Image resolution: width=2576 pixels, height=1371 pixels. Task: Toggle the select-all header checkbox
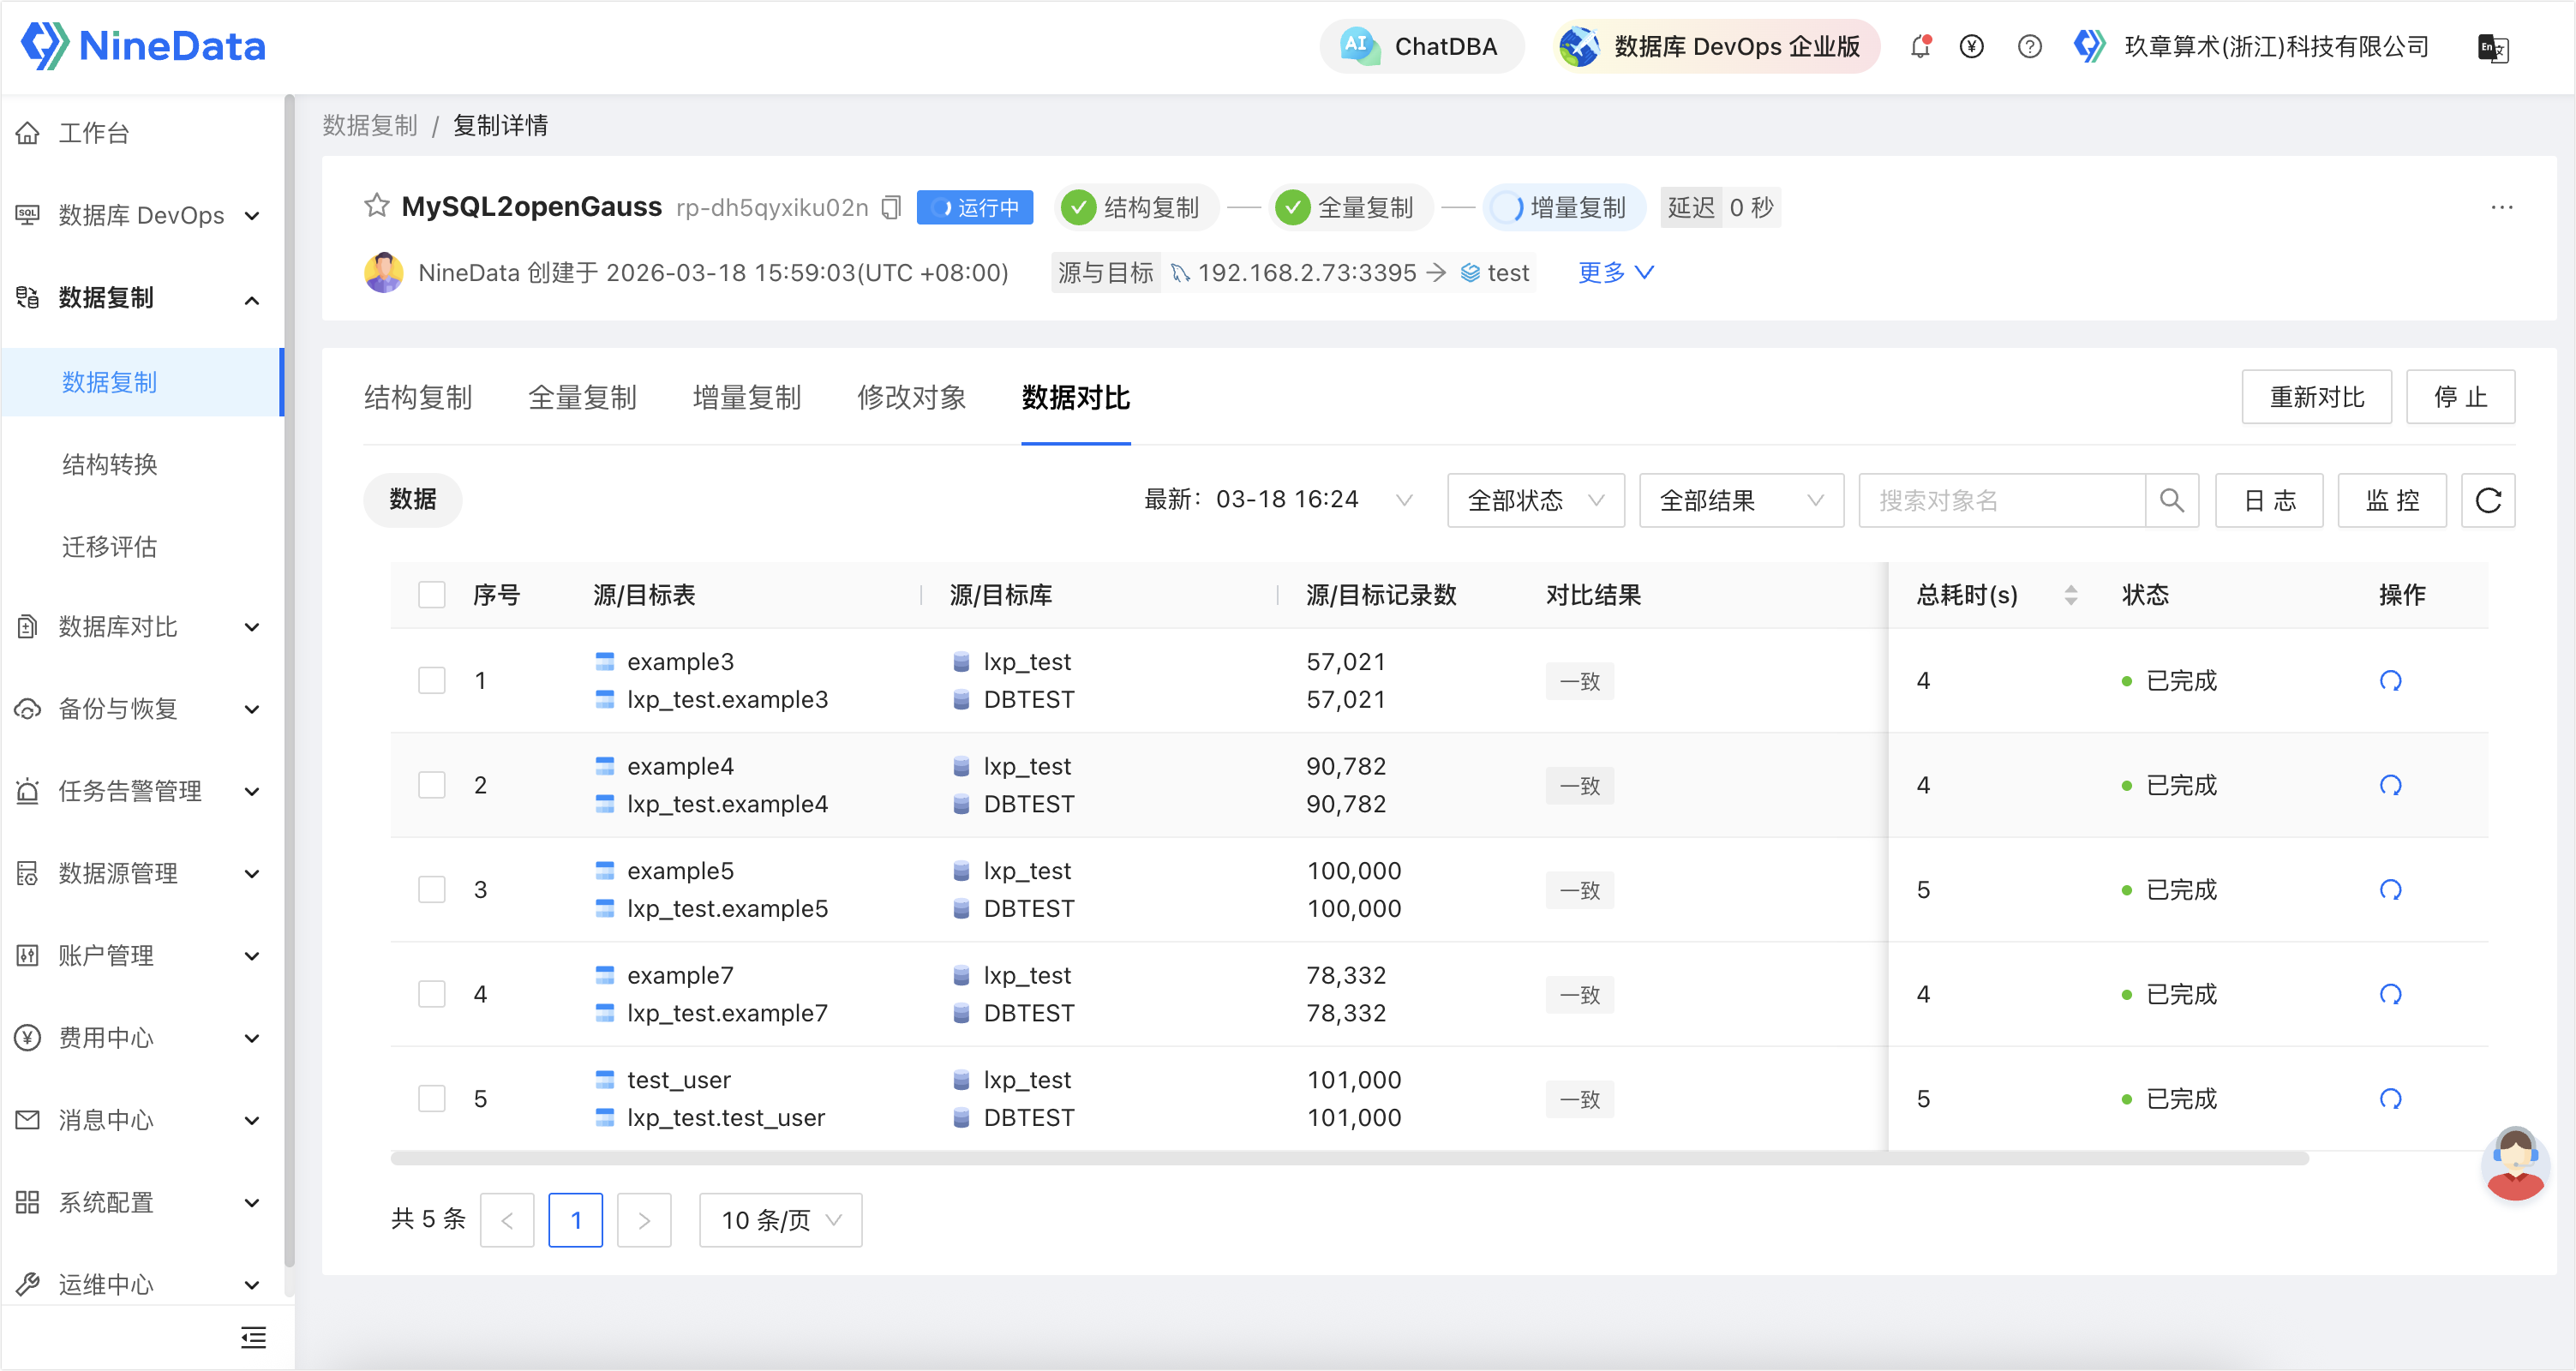point(431,595)
